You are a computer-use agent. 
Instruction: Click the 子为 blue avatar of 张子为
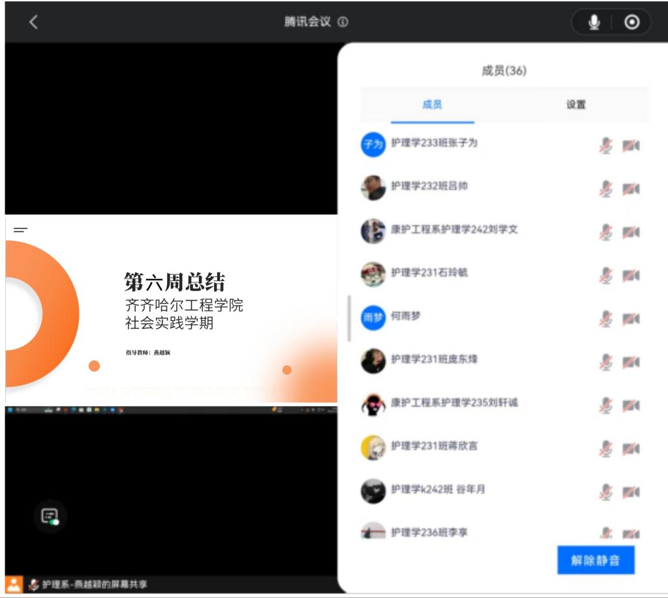tap(373, 144)
